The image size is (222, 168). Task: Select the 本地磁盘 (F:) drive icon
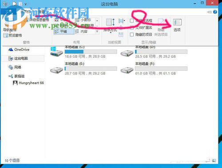[127, 70]
